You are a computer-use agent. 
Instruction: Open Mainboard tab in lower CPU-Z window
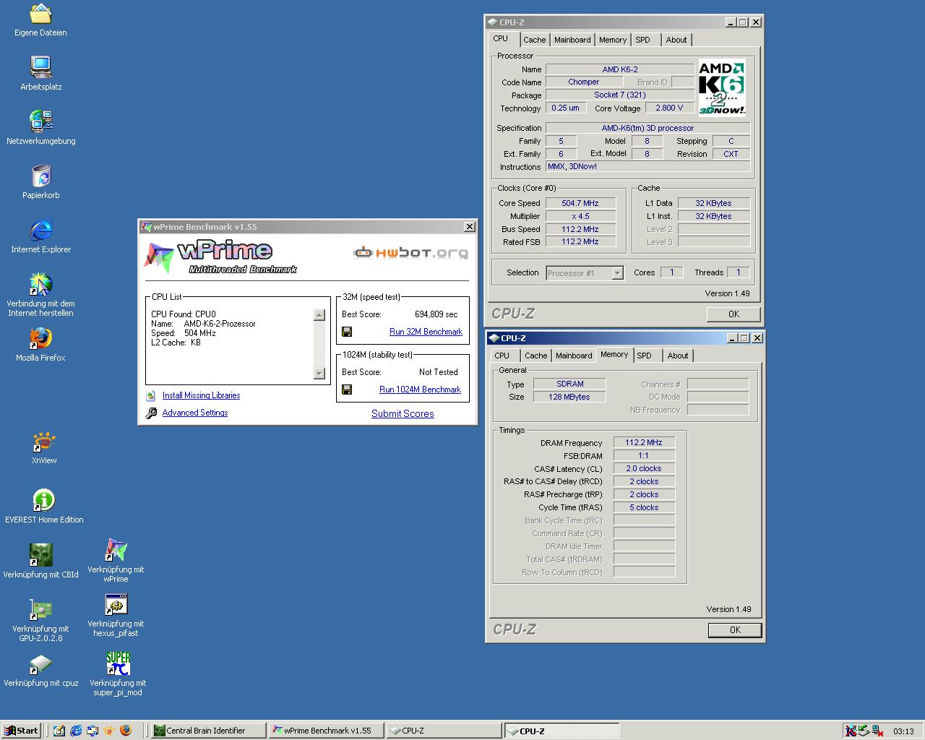[574, 356]
